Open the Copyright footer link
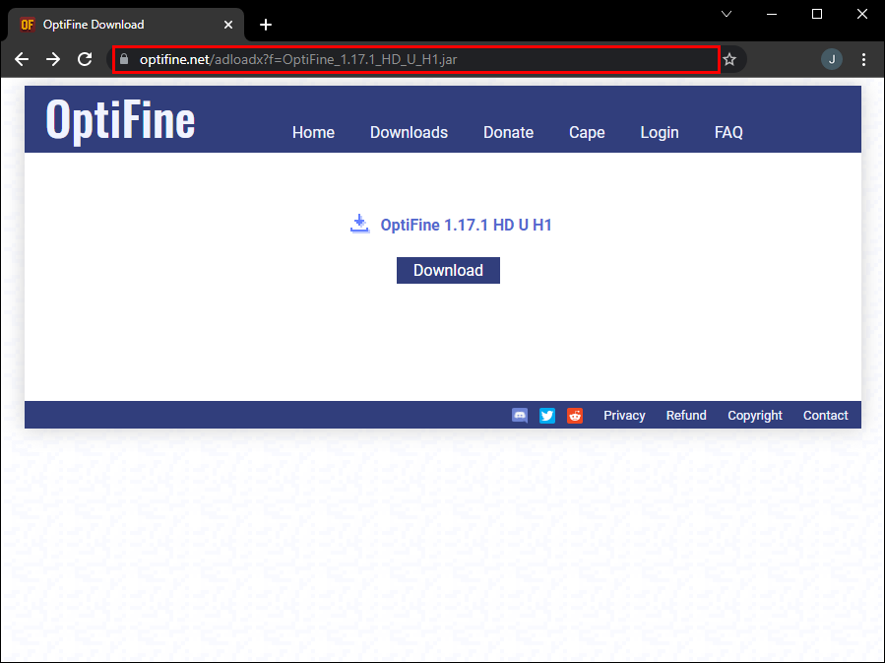The height and width of the screenshot is (663, 885). [x=755, y=416]
